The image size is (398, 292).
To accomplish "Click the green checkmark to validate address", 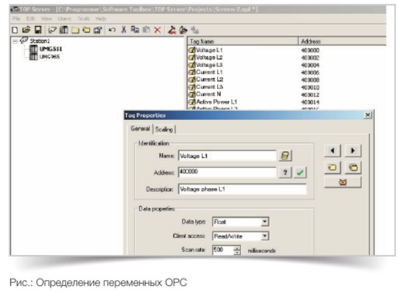I will coord(300,172).
